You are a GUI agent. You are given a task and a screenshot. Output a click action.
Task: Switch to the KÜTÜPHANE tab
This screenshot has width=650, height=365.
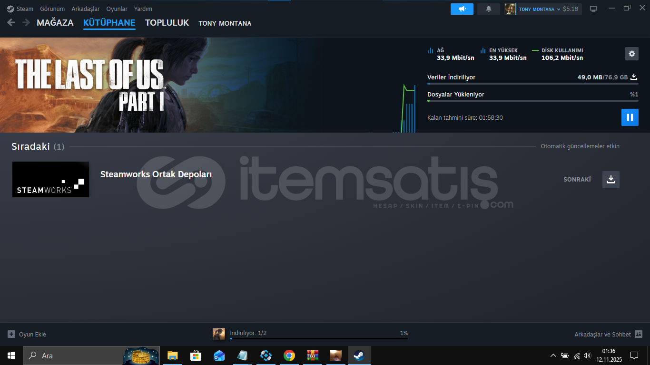109,23
